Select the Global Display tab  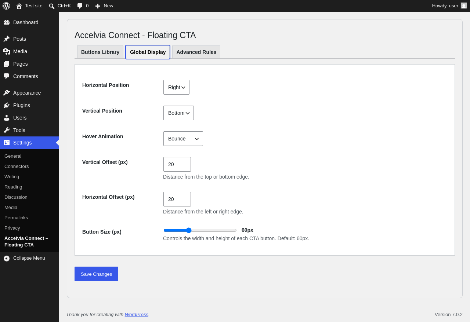coord(148,52)
